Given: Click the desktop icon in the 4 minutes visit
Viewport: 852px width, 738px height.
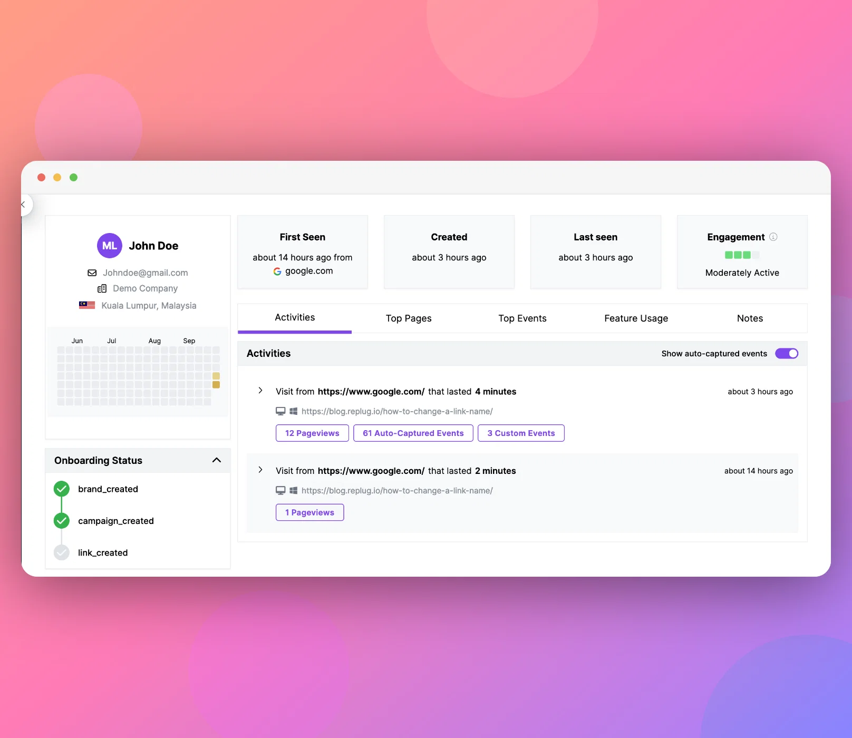Looking at the screenshot, I should [x=280, y=411].
